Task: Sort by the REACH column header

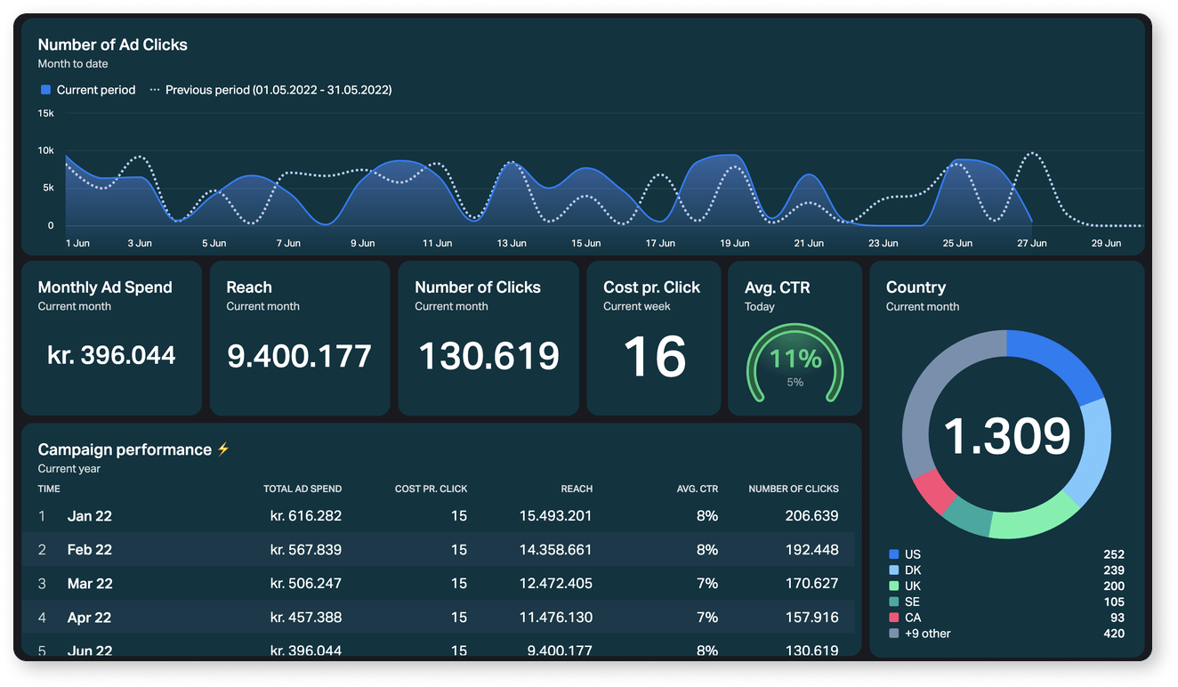Action: pos(577,489)
